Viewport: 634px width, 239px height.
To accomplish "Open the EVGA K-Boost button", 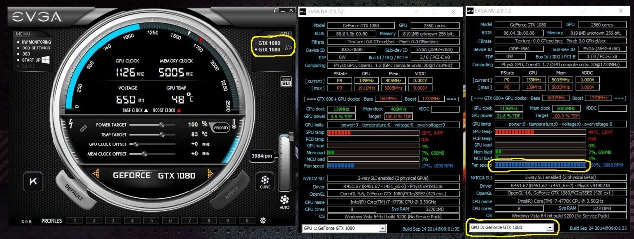I will click(34, 181).
